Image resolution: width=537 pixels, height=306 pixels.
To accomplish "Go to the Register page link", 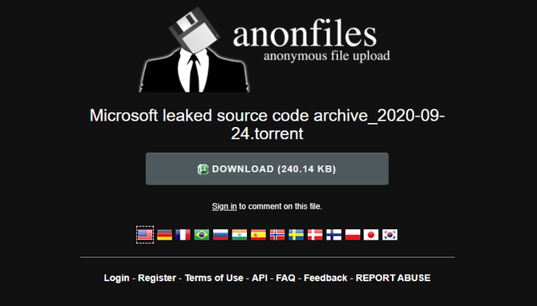I will [157, 278].
